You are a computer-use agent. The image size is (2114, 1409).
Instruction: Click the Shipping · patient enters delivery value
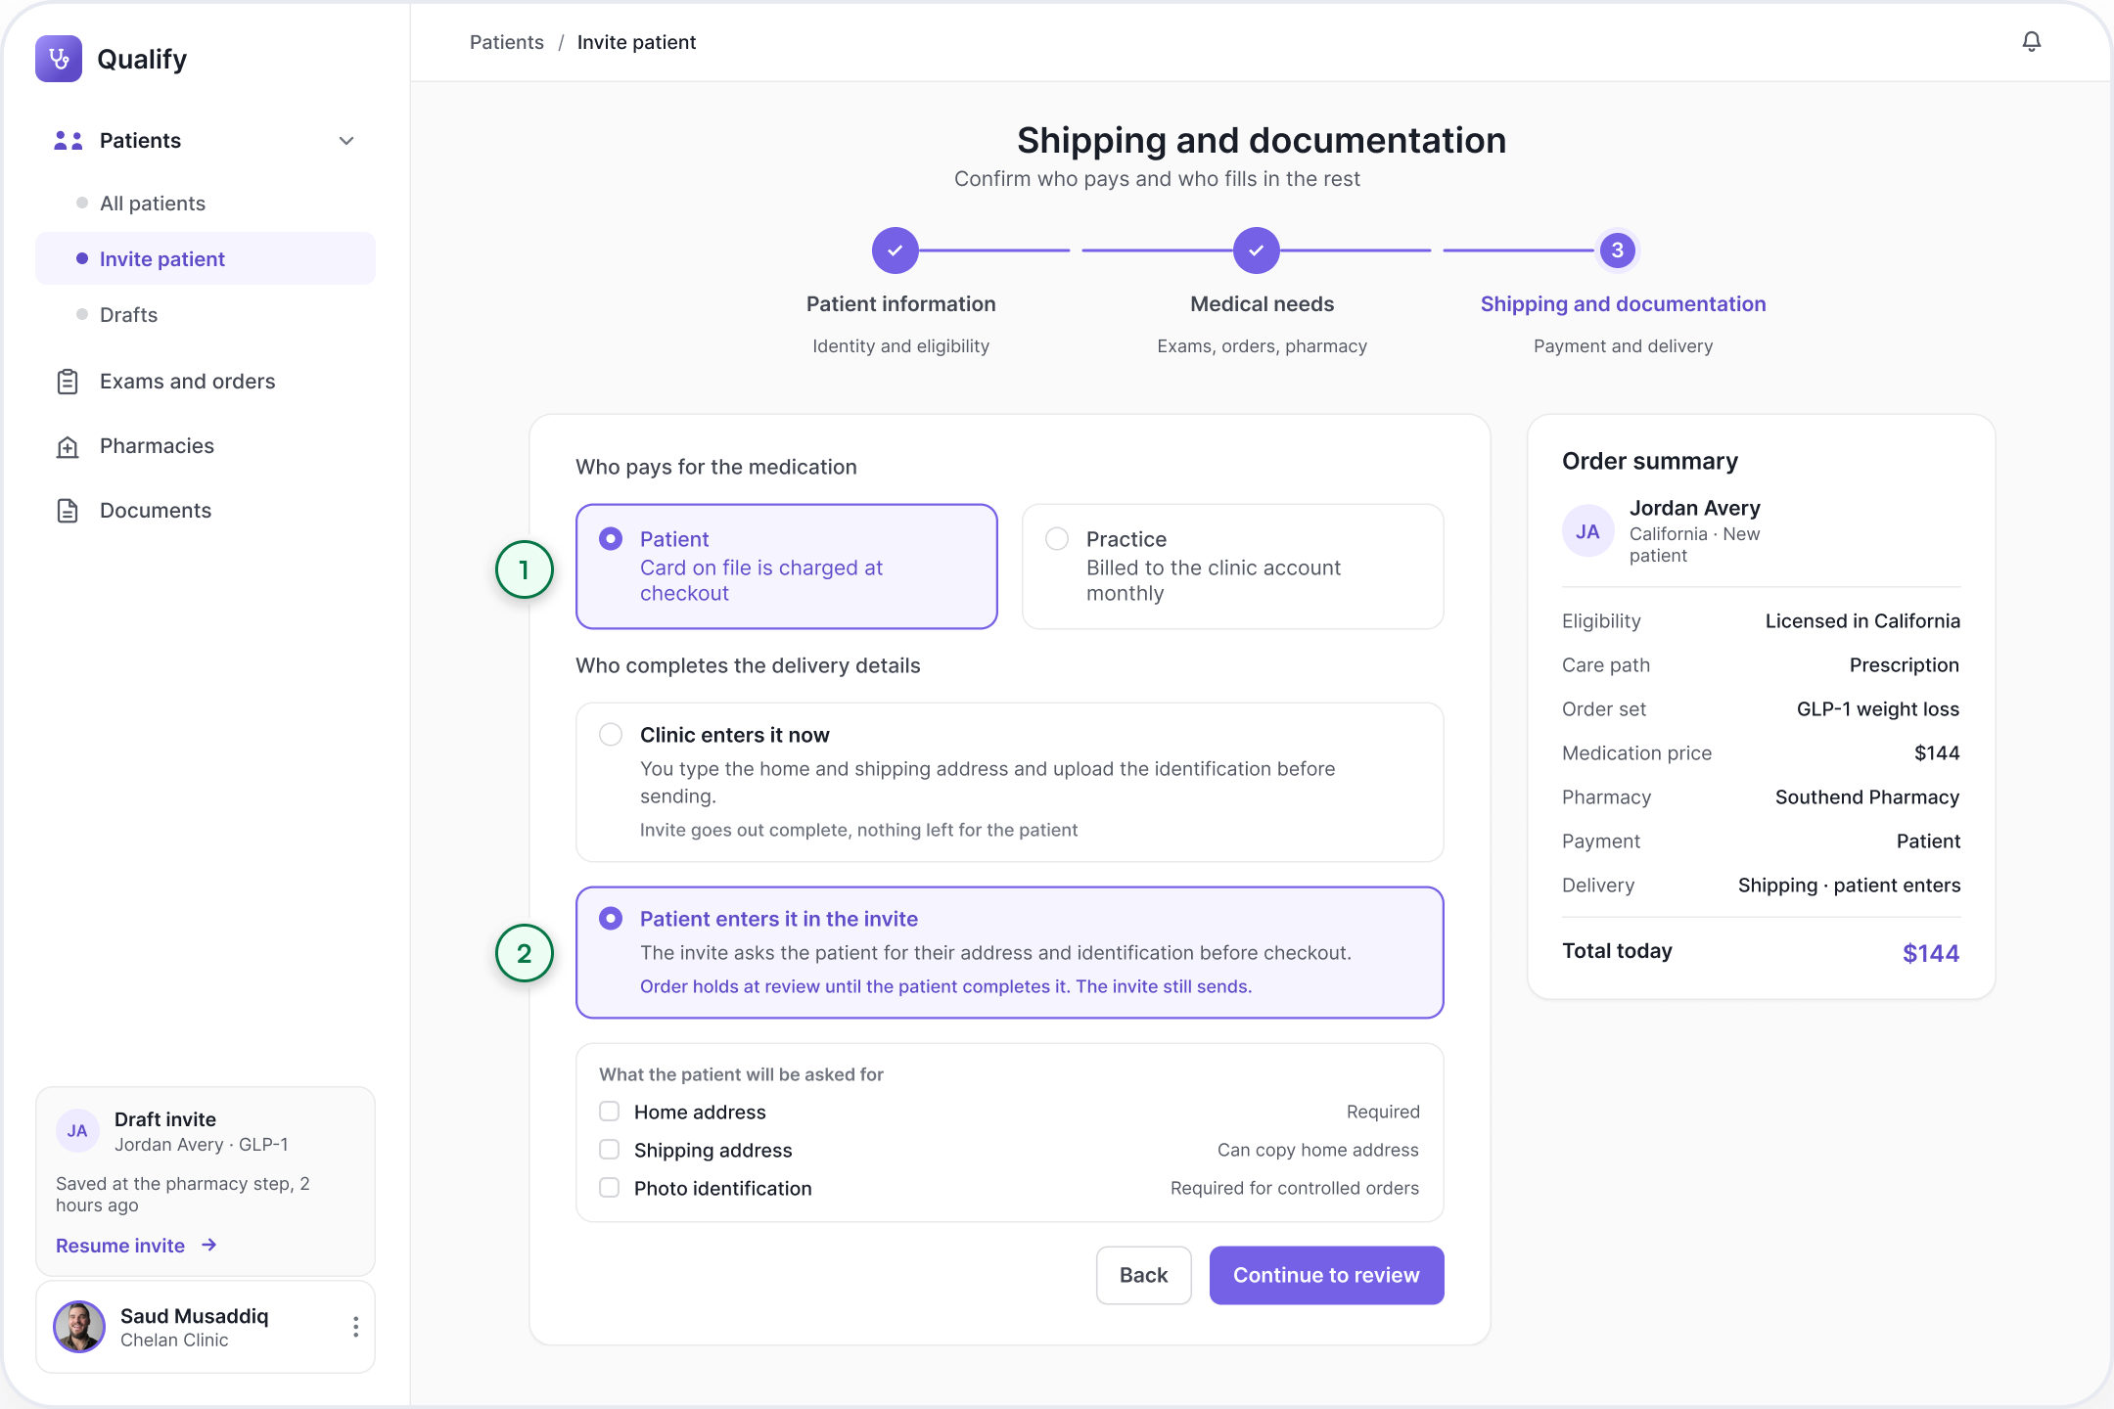click(1849, 886)
